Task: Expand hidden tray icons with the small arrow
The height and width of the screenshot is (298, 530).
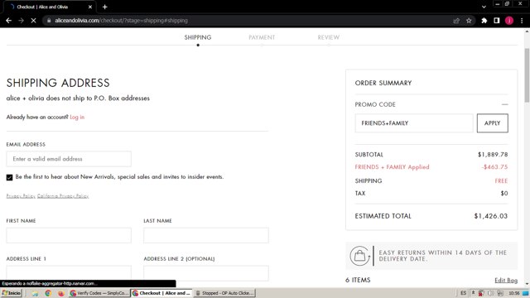Action: 473,292
